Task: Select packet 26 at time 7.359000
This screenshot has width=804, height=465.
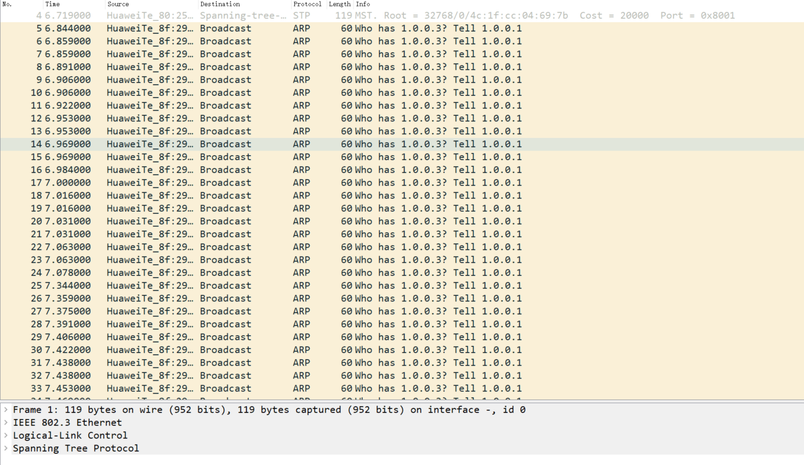Action: (x=402, y=298)
